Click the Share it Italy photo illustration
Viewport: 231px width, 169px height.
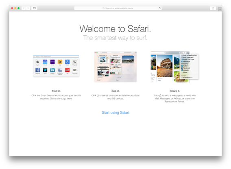[174, 67]
